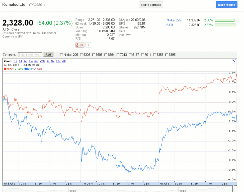Image resolution: width=244 pixels, height=192 pixels.
Task: Select the 5y zoom range
Action: (53, 61)
